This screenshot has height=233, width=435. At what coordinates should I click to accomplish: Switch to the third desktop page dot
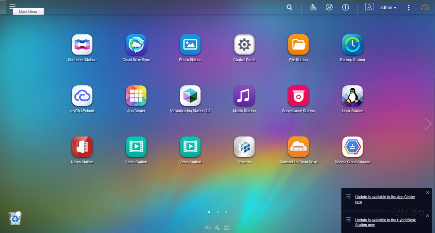click(226, 212)
